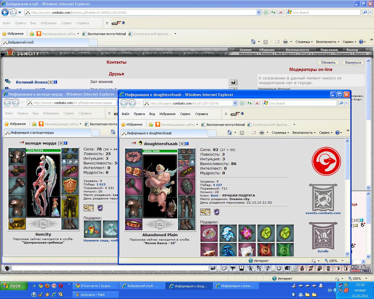Click the Обновить button
The width and height of the screenshot is (374, 299).
(328, 62)
